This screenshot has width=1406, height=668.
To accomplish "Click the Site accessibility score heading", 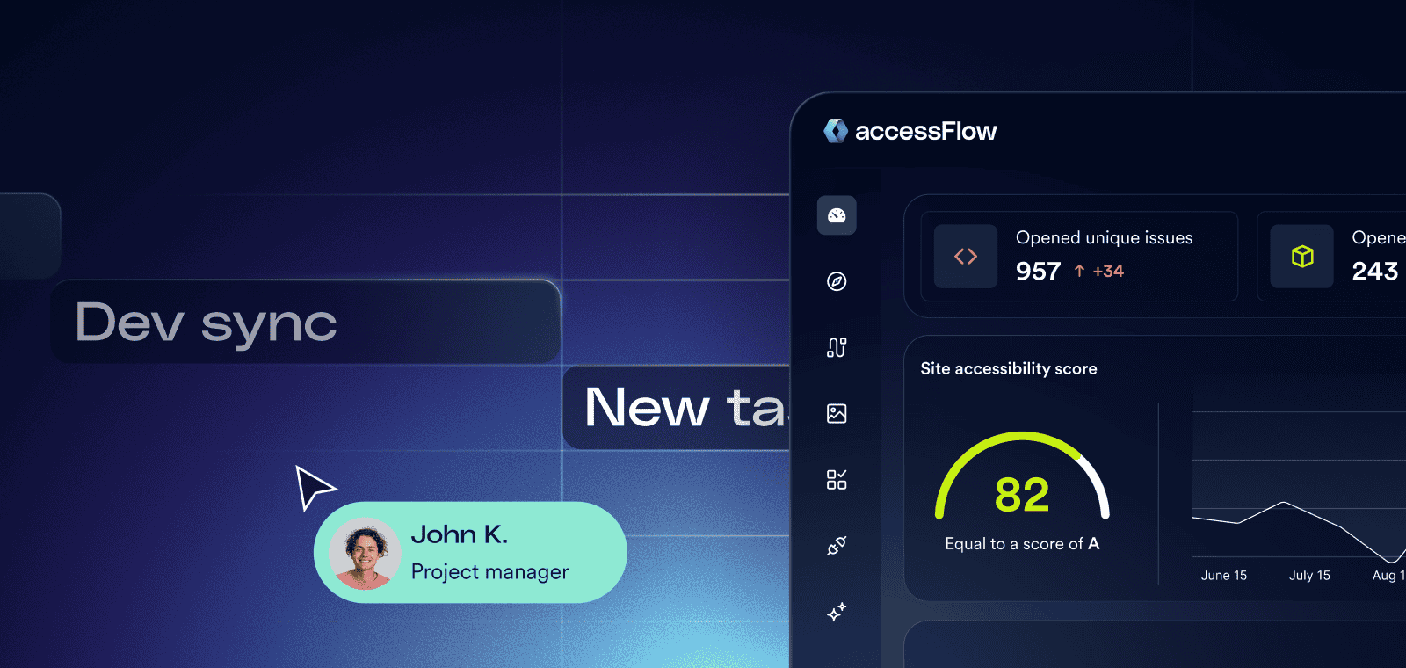I will (1009, 369).
